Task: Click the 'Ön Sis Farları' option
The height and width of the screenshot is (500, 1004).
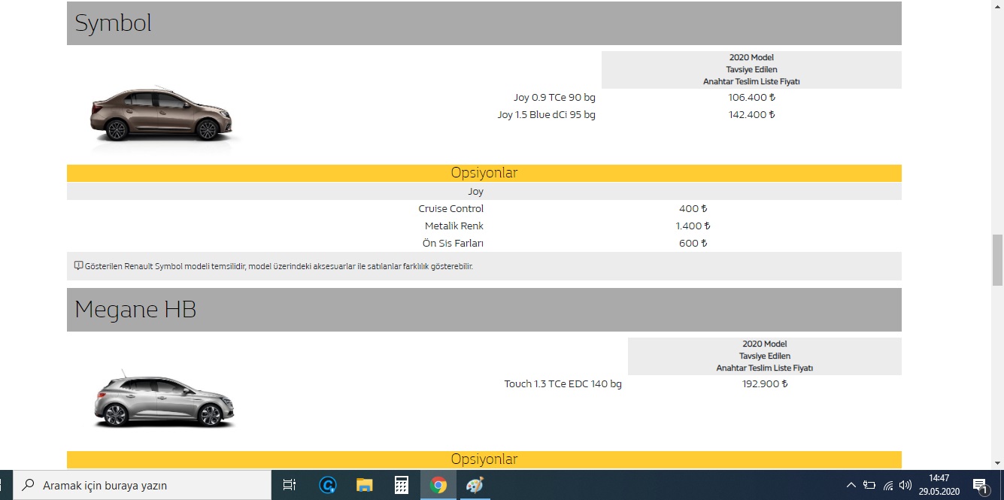Action: 453,243
